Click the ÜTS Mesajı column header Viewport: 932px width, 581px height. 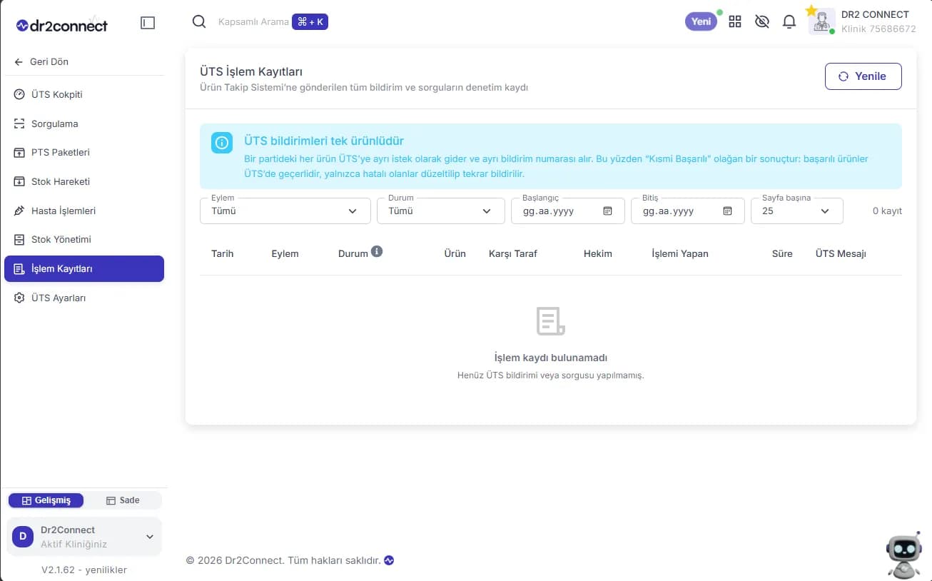[x=841, y=253]
